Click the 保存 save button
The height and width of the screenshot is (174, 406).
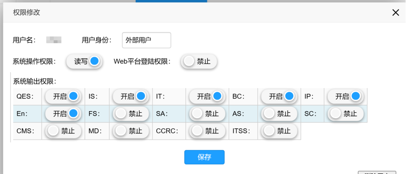tap(204, 157)
